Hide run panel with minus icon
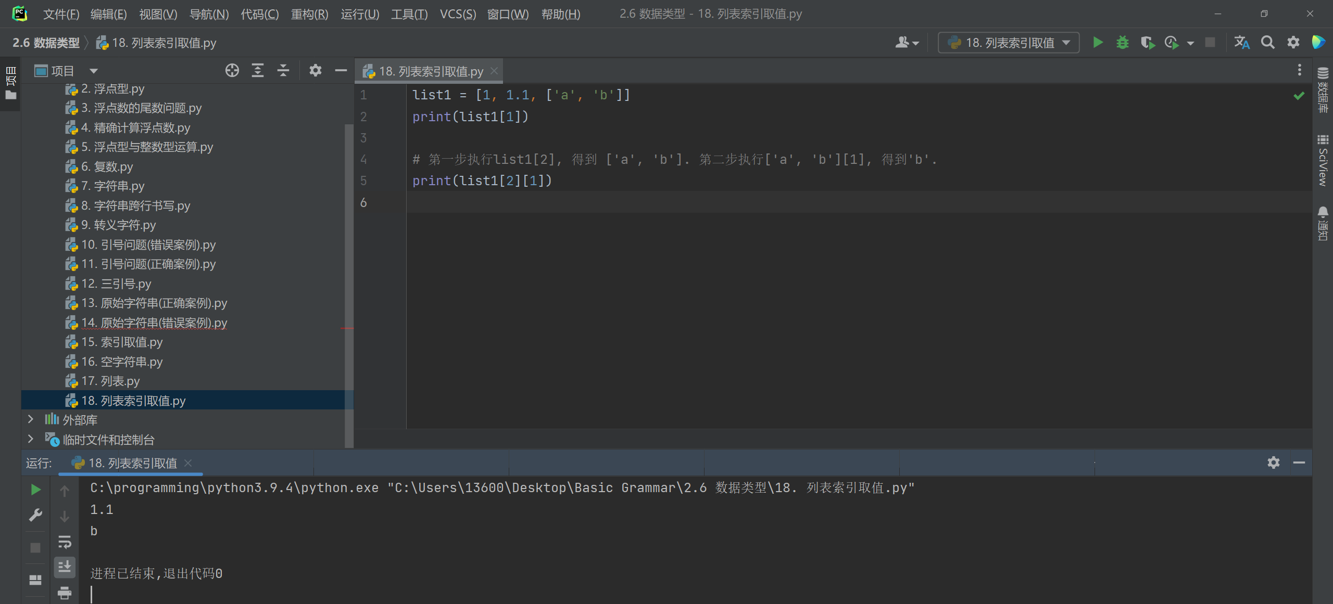This screenshot has height=604, width=1333. (1299, 462)
